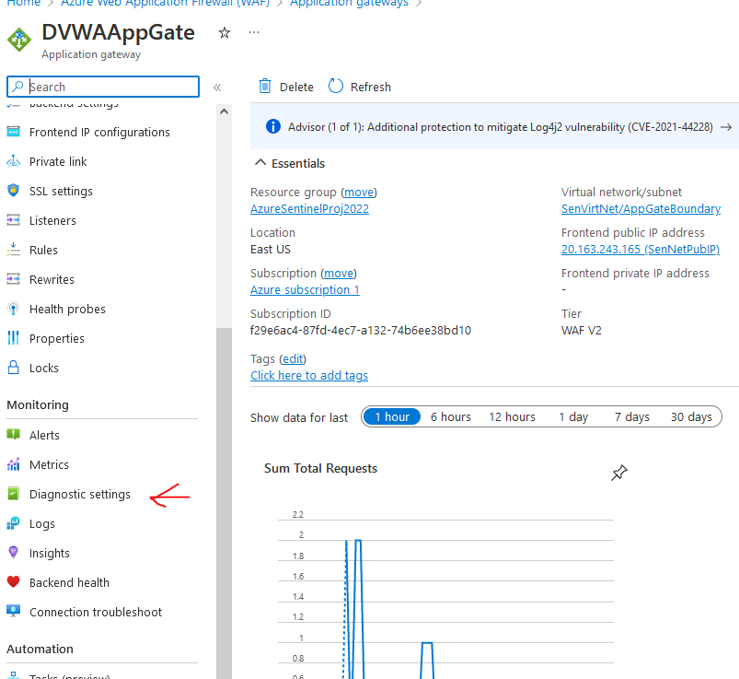The width and height of the screenshot is (739, 679).
Task: Select the 30 days time range
Action: coord(690,416)
